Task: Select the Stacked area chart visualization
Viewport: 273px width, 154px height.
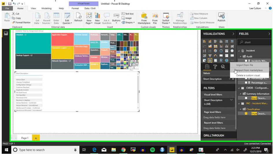Action: (215, 46)
